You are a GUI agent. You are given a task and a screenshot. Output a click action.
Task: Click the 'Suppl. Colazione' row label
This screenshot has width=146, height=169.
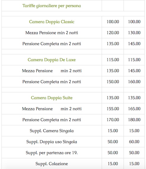tap(52, 164)
